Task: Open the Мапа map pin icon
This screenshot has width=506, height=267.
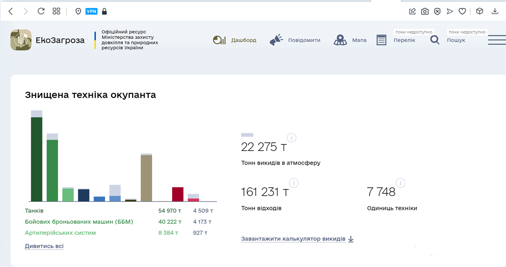Action: [x=340, y=40]
